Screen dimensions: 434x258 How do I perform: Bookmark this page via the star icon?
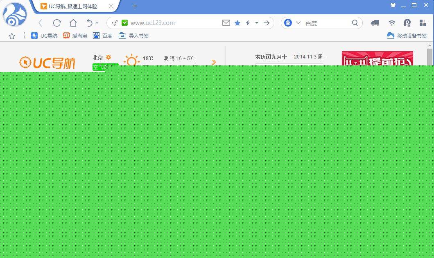(x=237, y=23)
